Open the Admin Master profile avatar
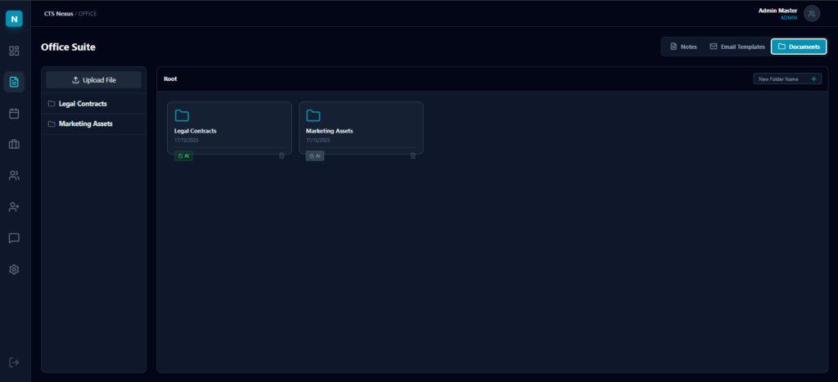 [x=811, y=13]
